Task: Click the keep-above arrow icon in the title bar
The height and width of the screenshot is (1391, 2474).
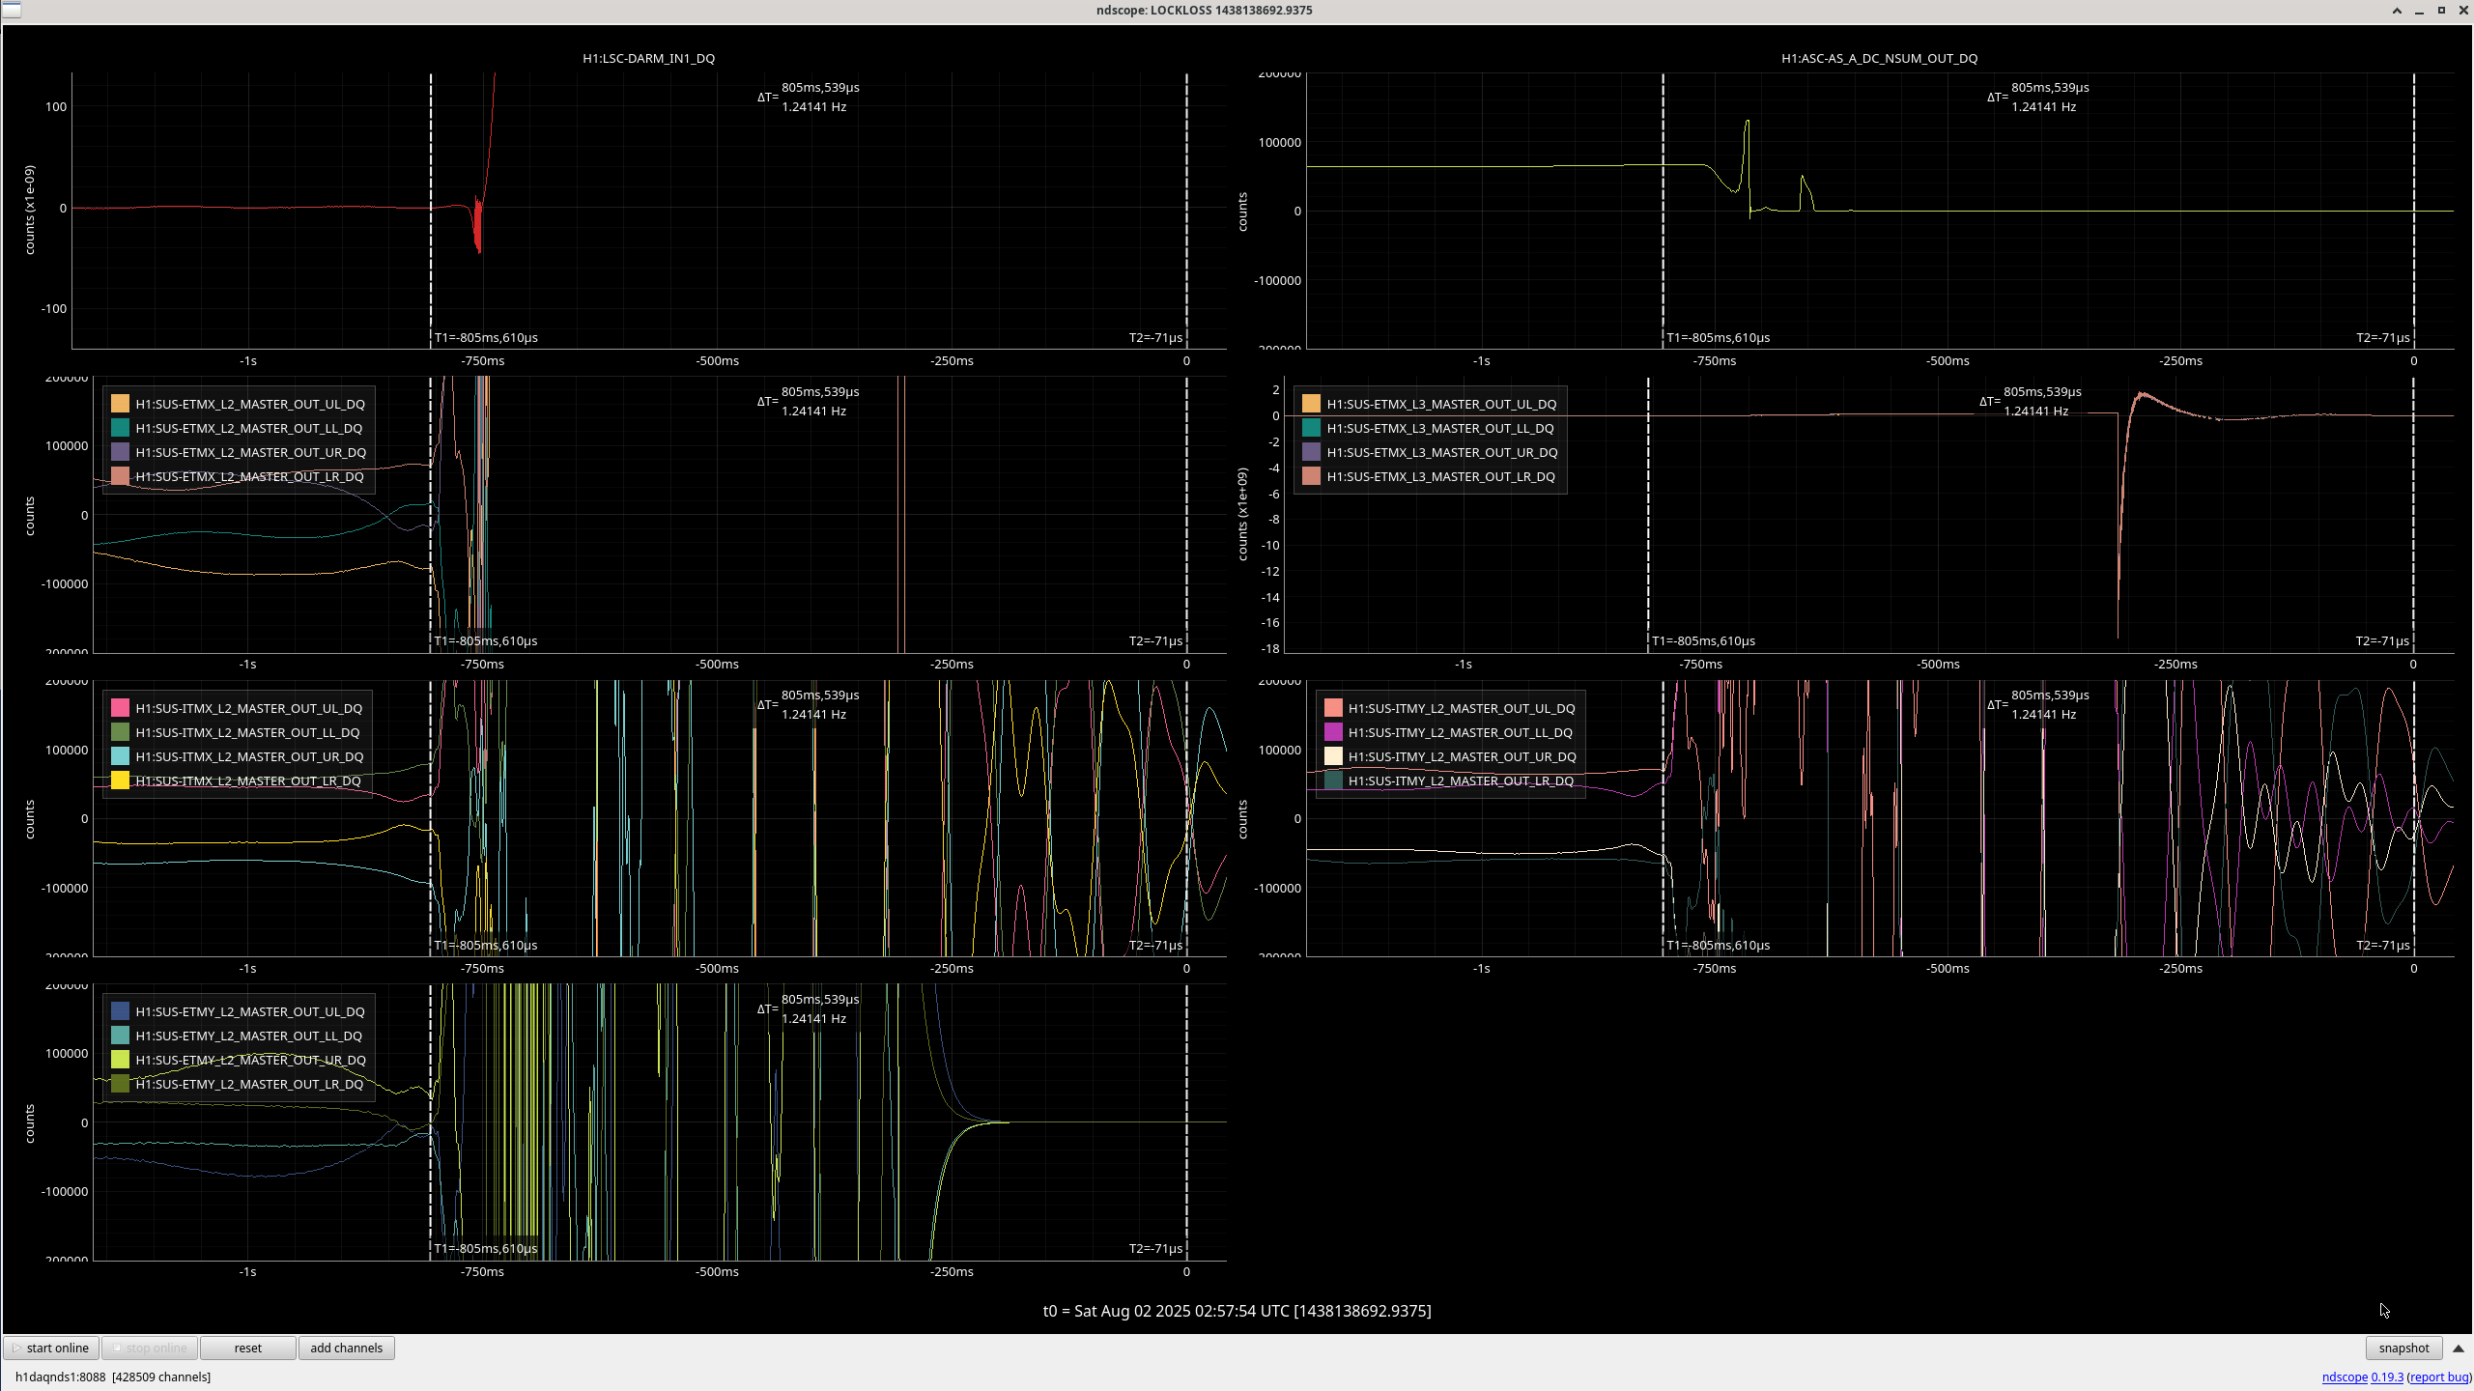Action: [2397, 11]
